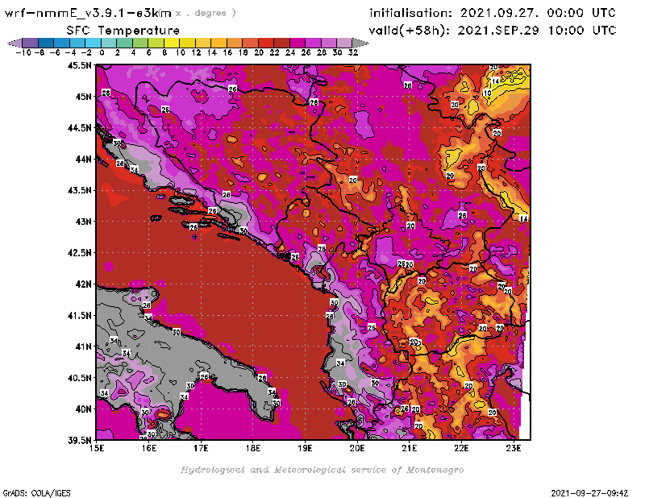The image size is (645, 498).
Task: Choose the legend swatch between -2 and 0
Action: coord(93,44)
